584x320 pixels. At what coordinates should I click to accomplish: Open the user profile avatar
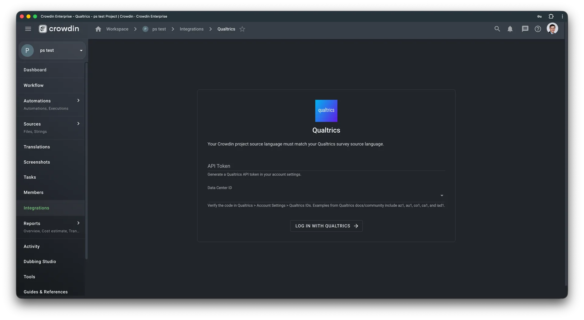(553, 29)
